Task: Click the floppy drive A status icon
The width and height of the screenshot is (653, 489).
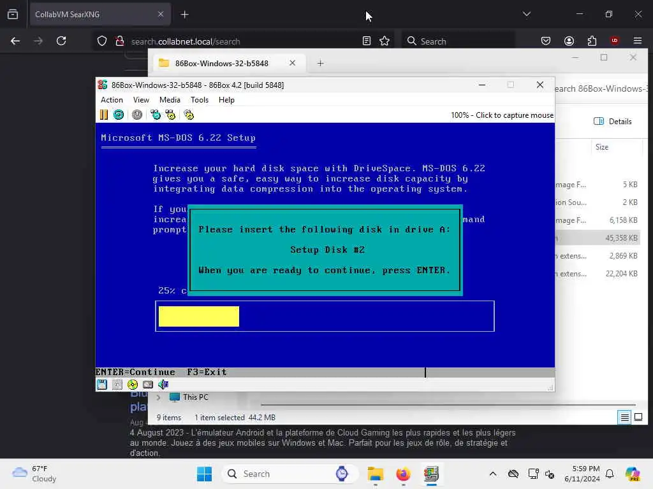Action: click(102, 385)
